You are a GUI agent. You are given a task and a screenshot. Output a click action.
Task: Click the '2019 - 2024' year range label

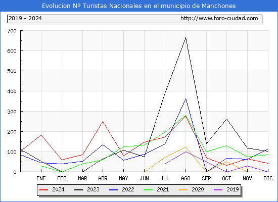tap(25, 18)
